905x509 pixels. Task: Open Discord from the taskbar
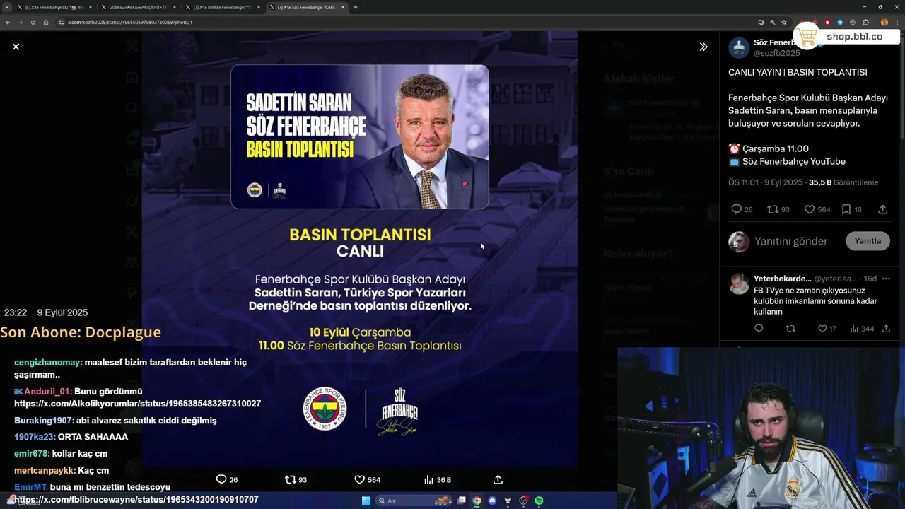(x=492, y=501)
